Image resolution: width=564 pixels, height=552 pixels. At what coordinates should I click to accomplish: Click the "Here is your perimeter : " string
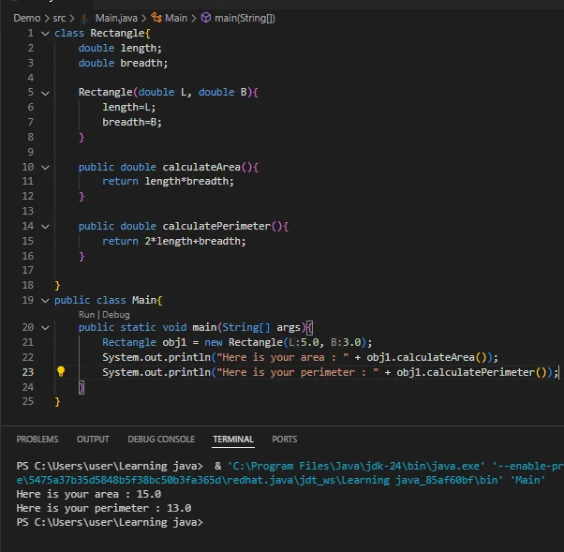tap(298, 372)
